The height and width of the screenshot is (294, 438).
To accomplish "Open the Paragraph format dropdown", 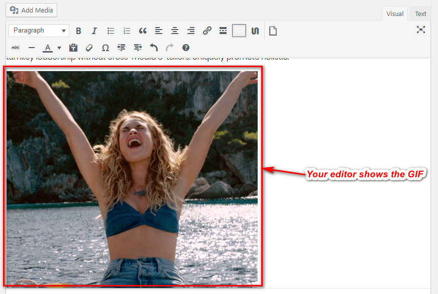I will (39, 31).
